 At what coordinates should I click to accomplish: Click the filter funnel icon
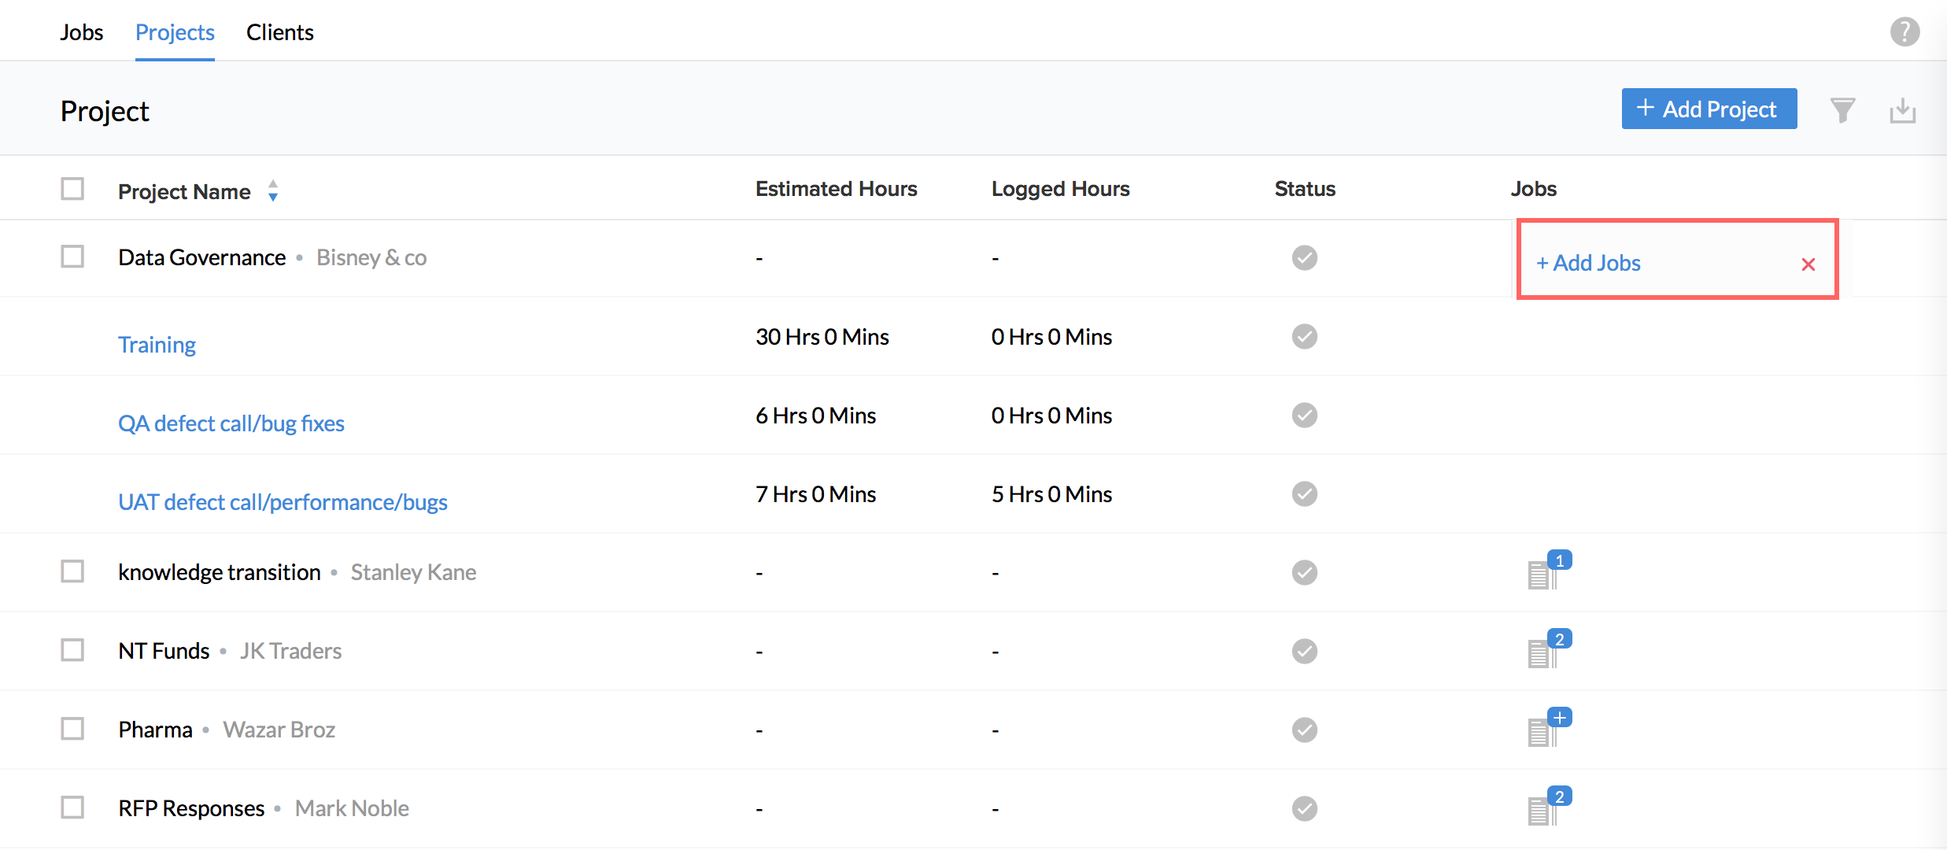[x=1842, y=110]
